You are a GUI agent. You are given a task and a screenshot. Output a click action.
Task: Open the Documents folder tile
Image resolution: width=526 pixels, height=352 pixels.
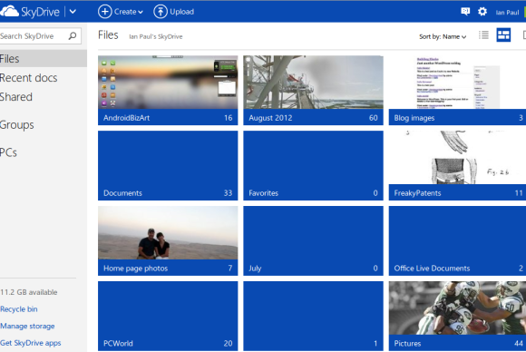(x=168, y=165)
